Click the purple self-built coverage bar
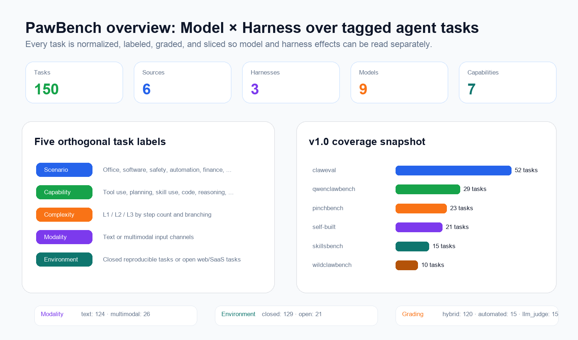 (419, 227)
